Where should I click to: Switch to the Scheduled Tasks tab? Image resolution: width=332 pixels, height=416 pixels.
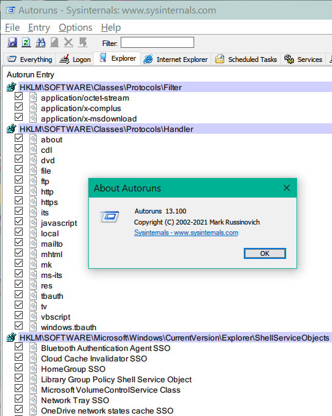246,59
